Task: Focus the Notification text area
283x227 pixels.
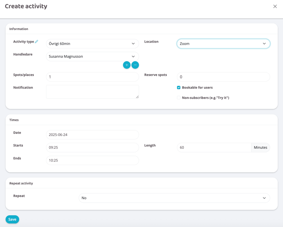Action: [92, 91]
